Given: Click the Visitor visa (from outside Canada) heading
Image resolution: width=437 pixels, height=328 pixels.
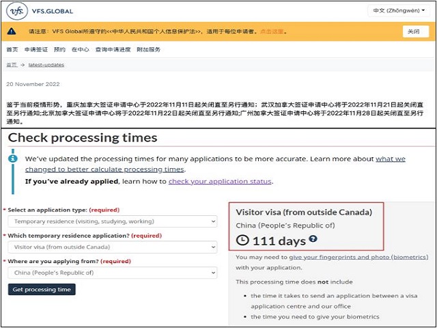Looking at the screenshot, I should coord(304,213).
